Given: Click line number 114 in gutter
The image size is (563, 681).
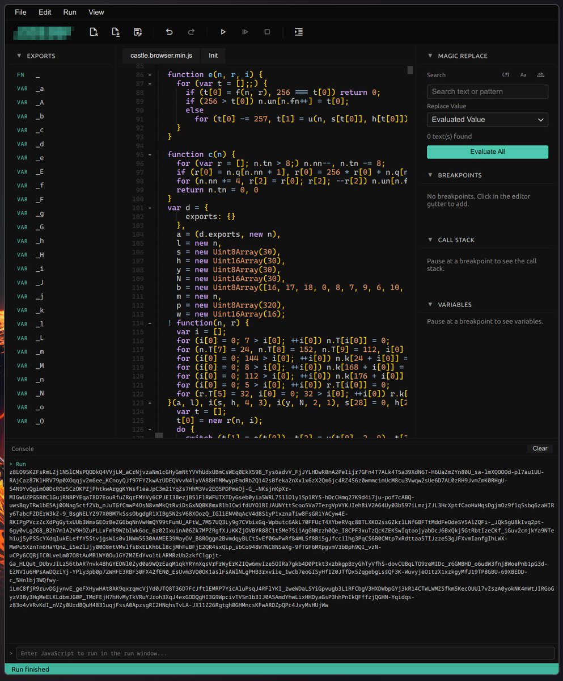Looking at the screenshot, I should point(138,323).
